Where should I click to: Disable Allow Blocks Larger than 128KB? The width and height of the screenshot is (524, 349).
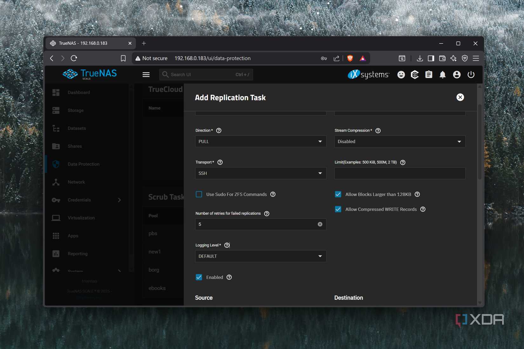tap(338, 194)
